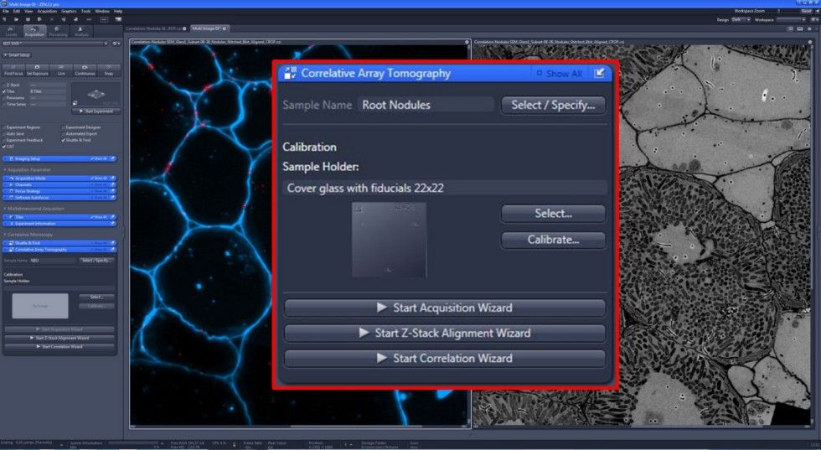The height and width of the screenshot is (450, 821).
Task: Click Start Acquisition Wizard in the enlarged panel
Action: tap(445, 308)
